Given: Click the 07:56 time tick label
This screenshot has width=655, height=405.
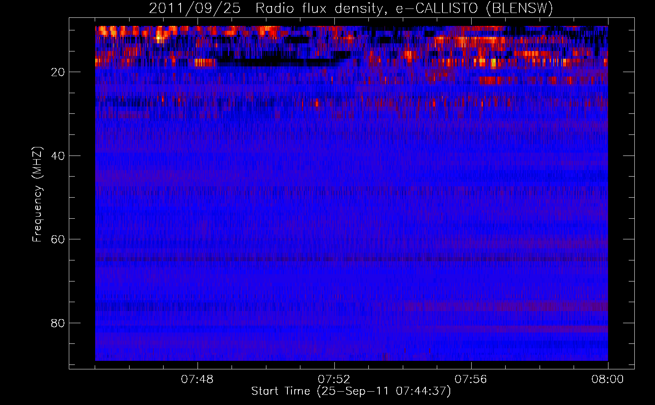Looking at the screenshot, I should (471, 379).
